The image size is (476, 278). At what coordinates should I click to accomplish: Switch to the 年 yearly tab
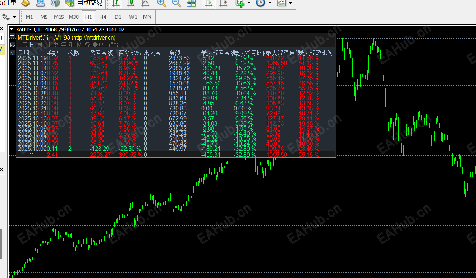[64, 45]
